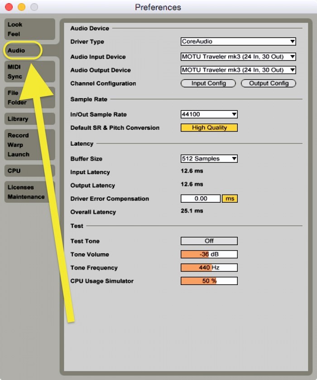Open the Licenses Maintenance tab
The height and width of the screenshot is (380, 317).
(29, 192)
